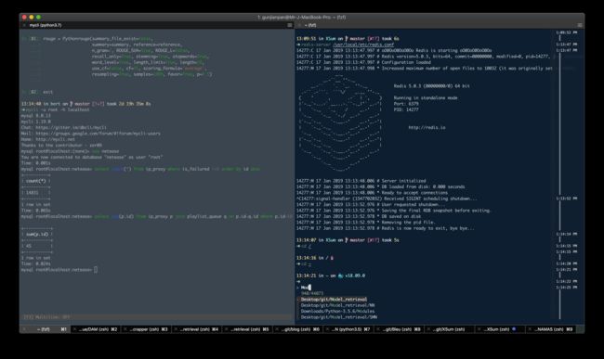Click the count(*) result value 14831
Viewport: 604px width, 359px height.
click(32, 193)
